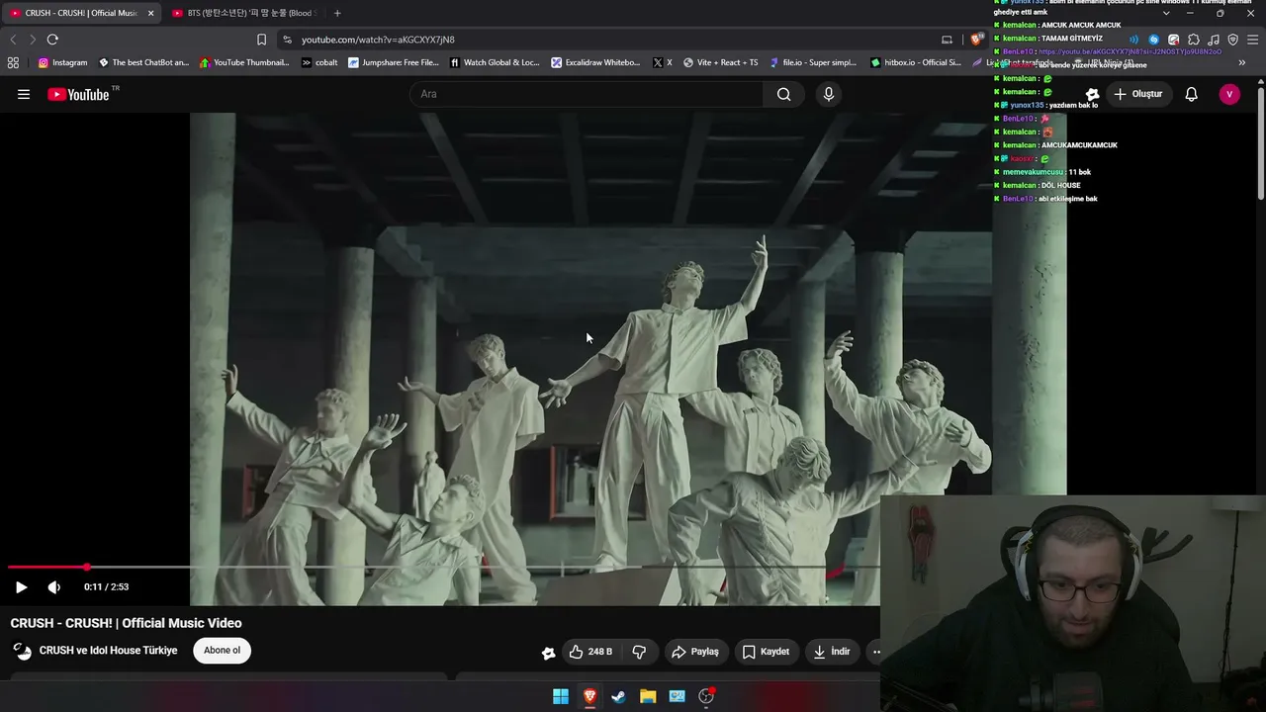
Task: Open Steam from the taskbar
Action: 618,696
